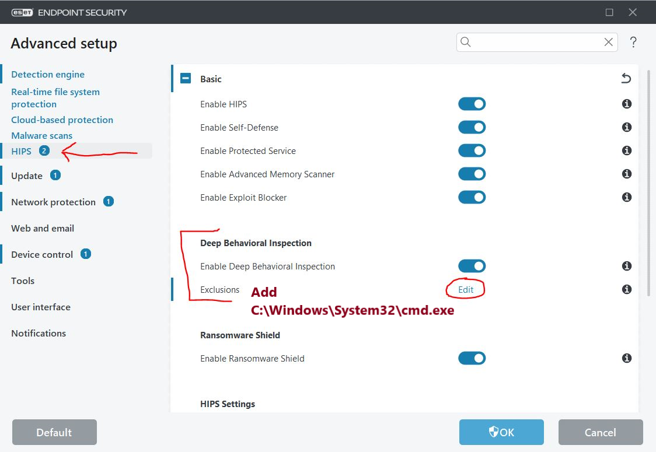Open Update settings
This screenshot has width=656, height=452.
27,176
